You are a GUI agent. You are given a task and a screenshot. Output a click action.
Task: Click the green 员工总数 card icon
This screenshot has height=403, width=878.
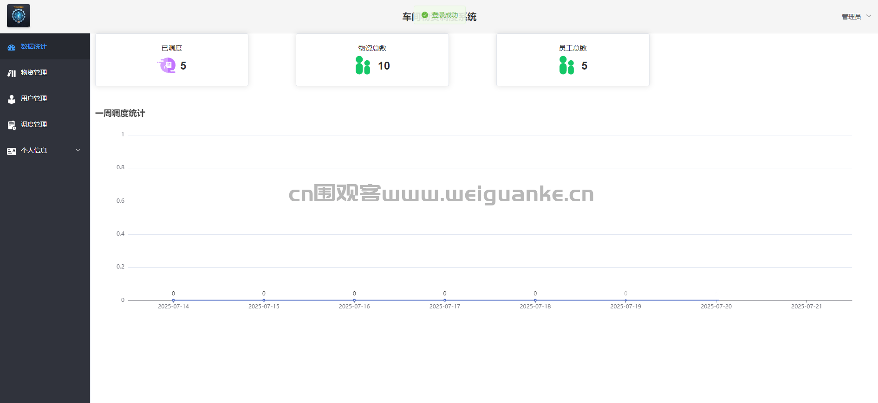[566, 65]
